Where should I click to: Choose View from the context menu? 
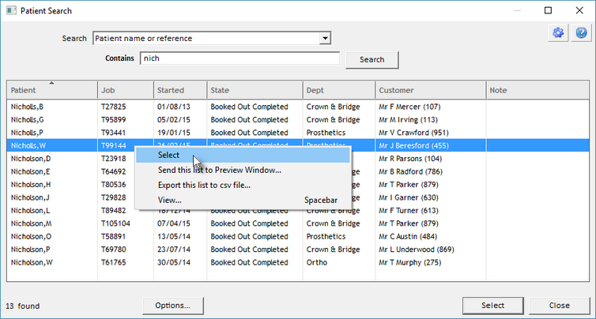[169, 200]
